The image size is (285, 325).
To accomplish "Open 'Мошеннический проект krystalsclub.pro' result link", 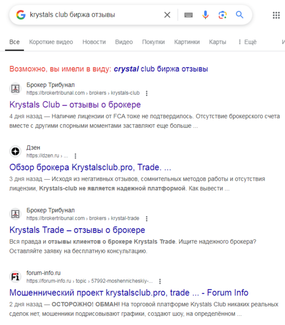I will (x=129, y=293).
